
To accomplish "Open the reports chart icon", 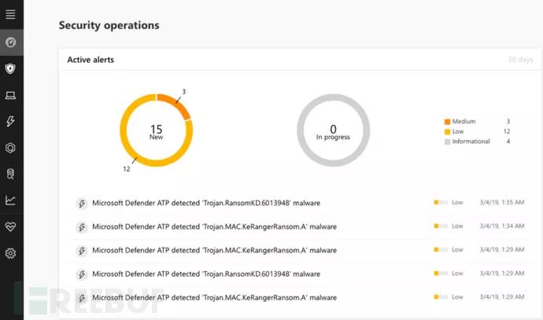I will [10, 200].
